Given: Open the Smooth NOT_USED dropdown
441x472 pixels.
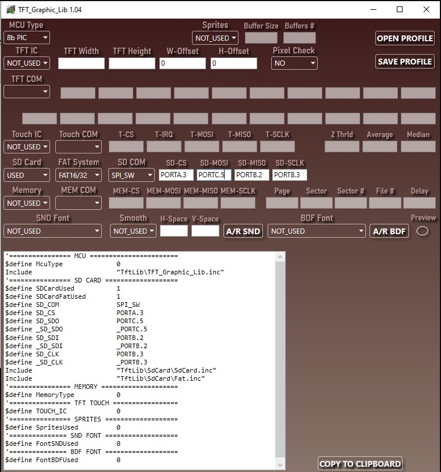Looking at the screenshot, I should pos(133,231).
